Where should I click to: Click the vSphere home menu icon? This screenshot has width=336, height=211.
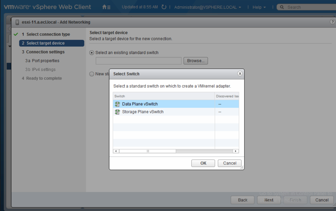[106, 7]
